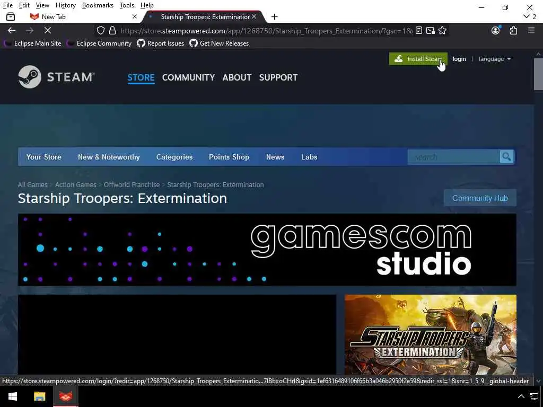The image size is (543, 407).
Task: Click the All Games breadcrumb
Action: [32, 184]
